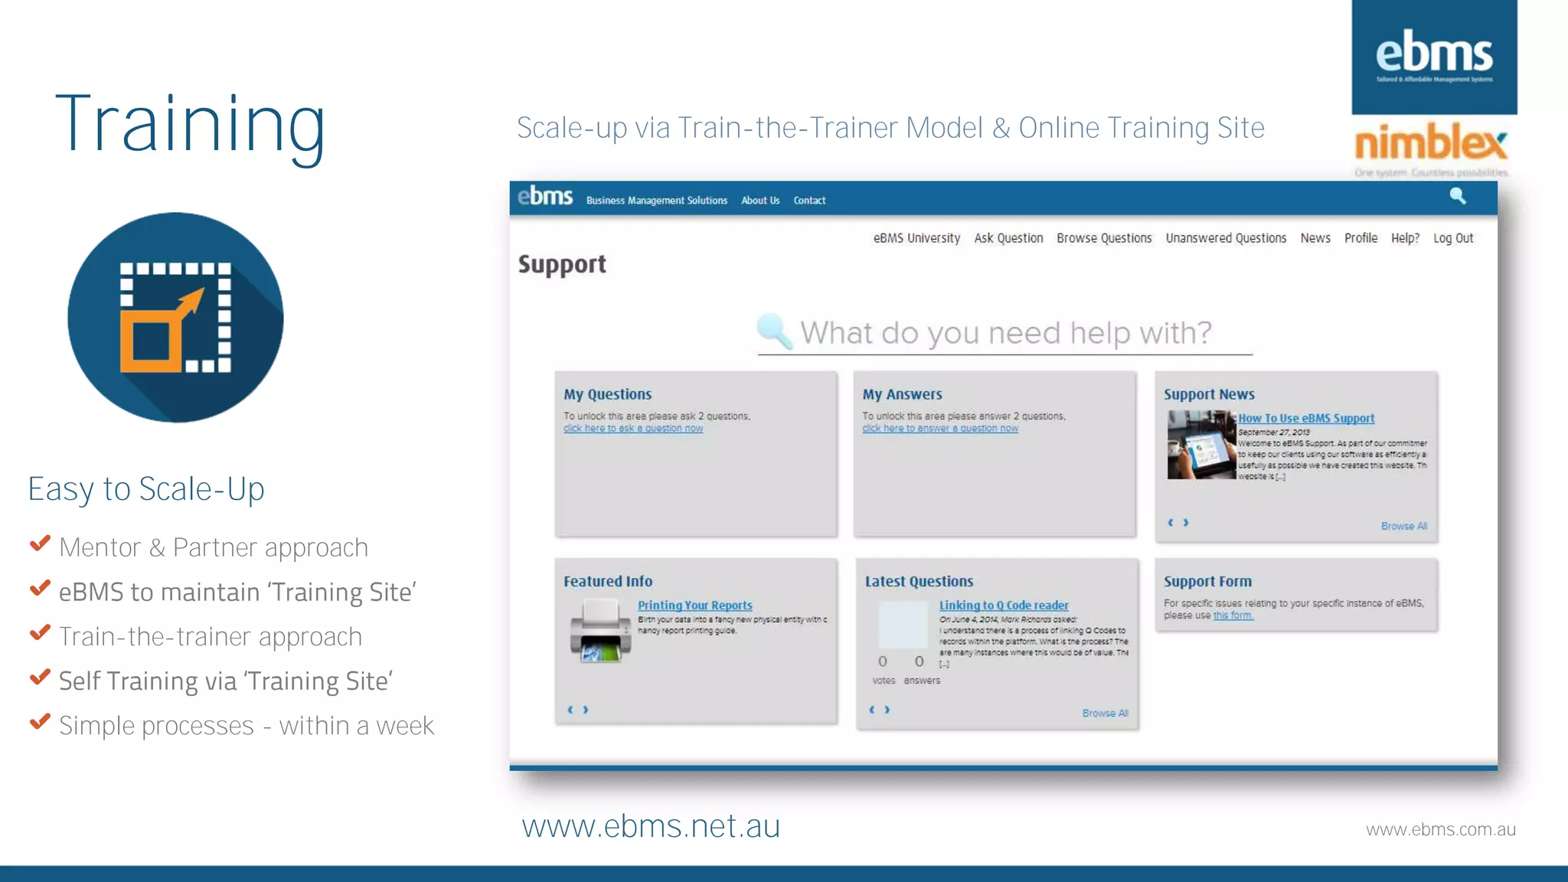Go to next Latest Questions item

(x=887, y=710)
